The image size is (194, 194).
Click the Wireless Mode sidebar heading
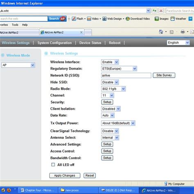coord(18,55)
